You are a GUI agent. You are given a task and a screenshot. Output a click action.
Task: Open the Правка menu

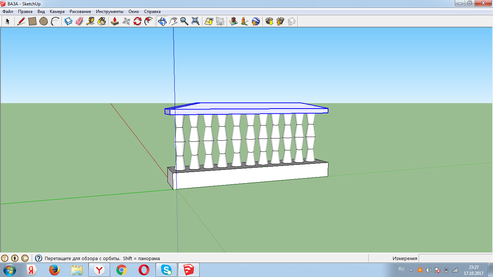click(x=25, y=12)
